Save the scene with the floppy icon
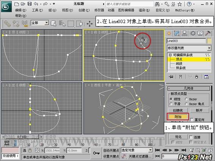Viewport: 215px width, 161px height. [30, 4]
